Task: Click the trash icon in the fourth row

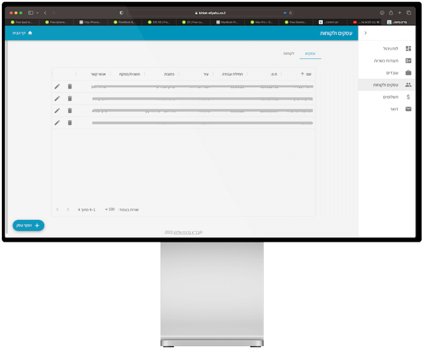Action: 69,122
